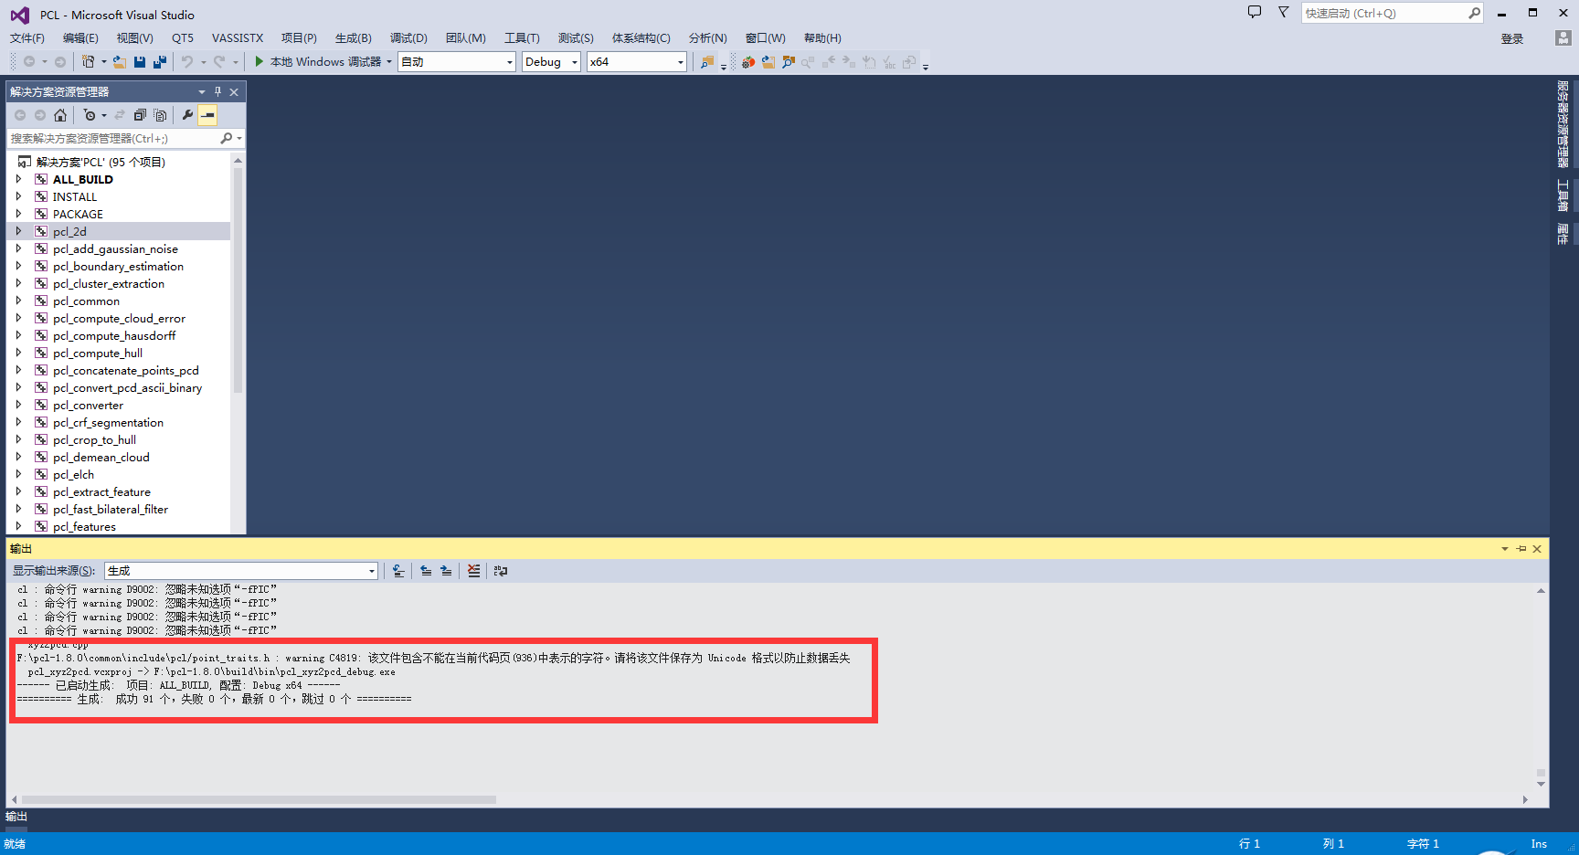Open the 调试(D) menu

pyautogui.click(x=408, y=38)
